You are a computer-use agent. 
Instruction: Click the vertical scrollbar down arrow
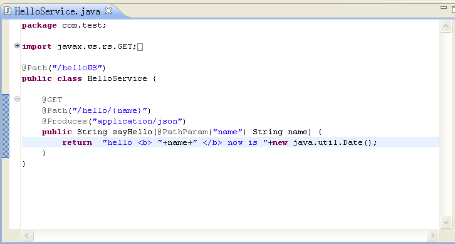point(446,222)
